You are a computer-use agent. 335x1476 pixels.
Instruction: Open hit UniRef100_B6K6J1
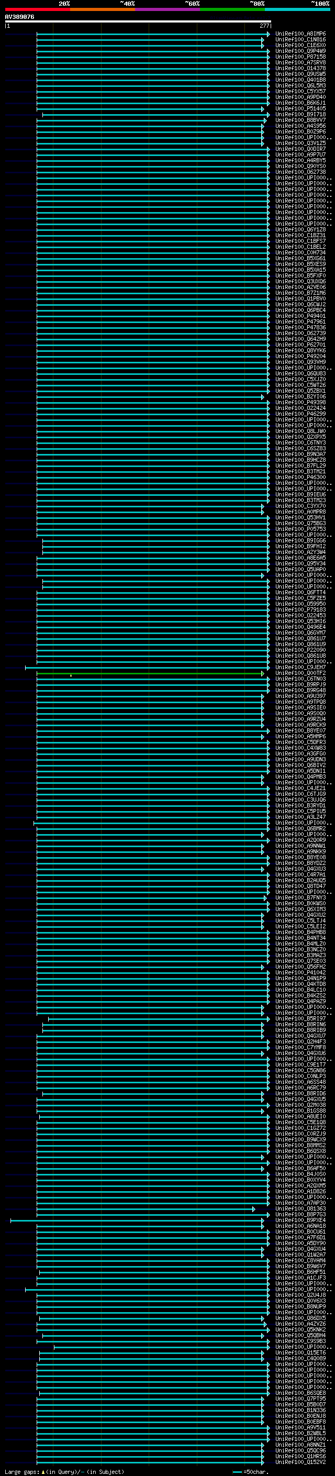coord(300,103)
